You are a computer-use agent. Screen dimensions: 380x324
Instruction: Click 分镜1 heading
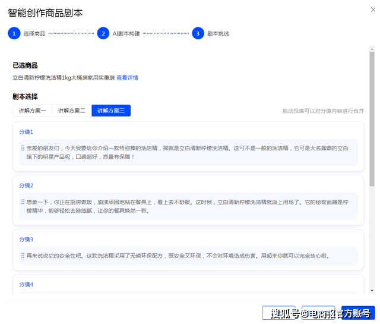coord(26,132)
